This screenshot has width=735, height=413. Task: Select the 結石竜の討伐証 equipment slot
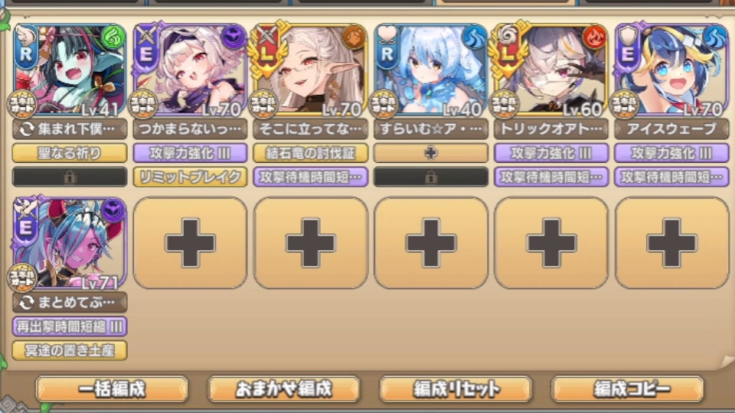click(310, 153)
